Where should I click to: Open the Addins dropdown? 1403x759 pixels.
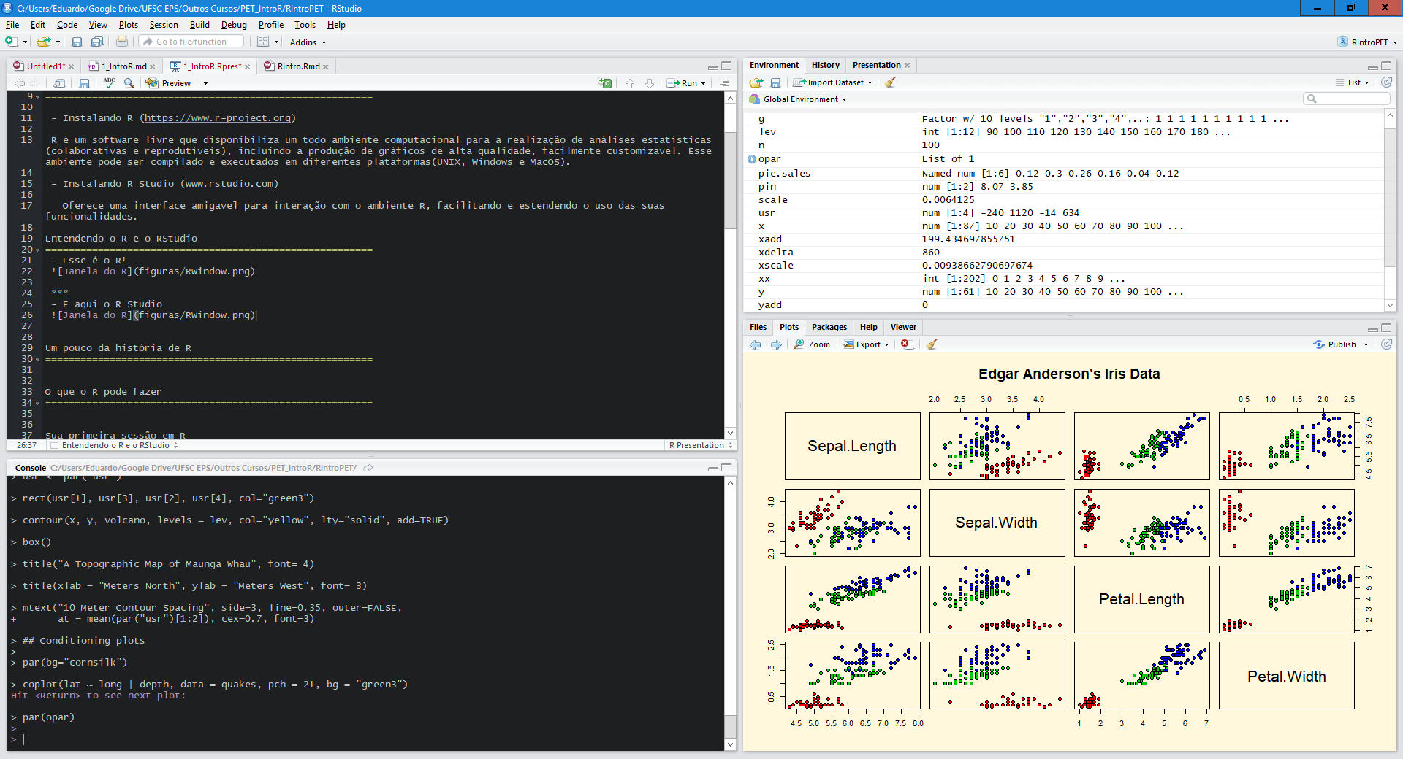pos(308,42)
